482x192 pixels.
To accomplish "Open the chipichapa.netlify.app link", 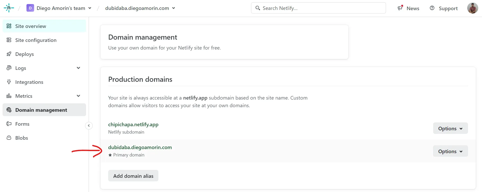I will 133,124.
